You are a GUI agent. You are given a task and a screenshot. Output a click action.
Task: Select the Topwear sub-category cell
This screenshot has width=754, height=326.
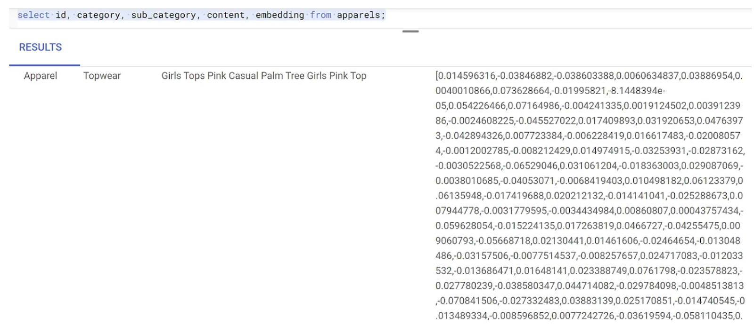(102, 76)
